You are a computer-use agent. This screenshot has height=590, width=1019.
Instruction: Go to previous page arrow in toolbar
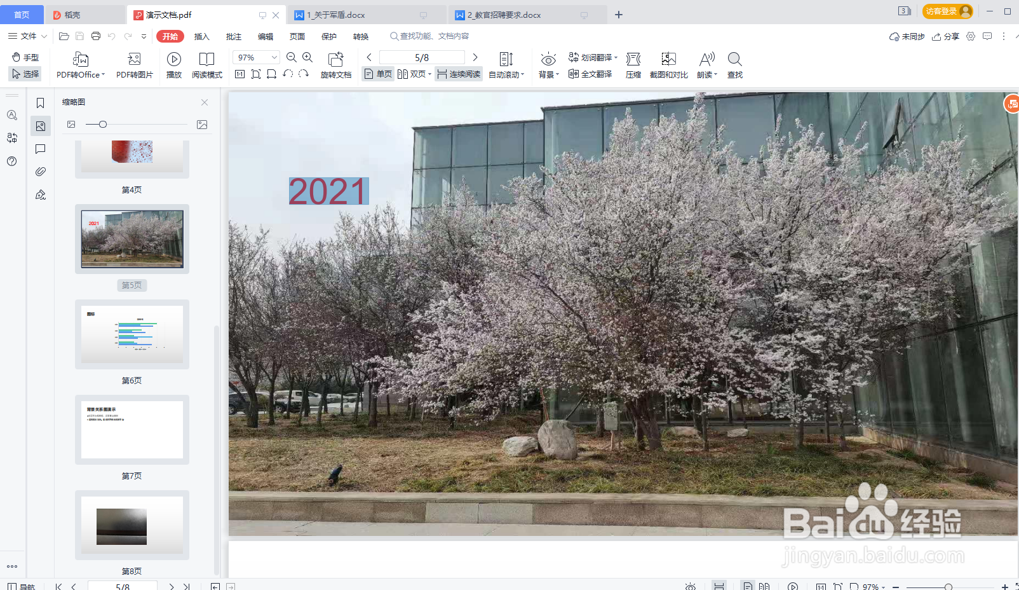(369, 57)
